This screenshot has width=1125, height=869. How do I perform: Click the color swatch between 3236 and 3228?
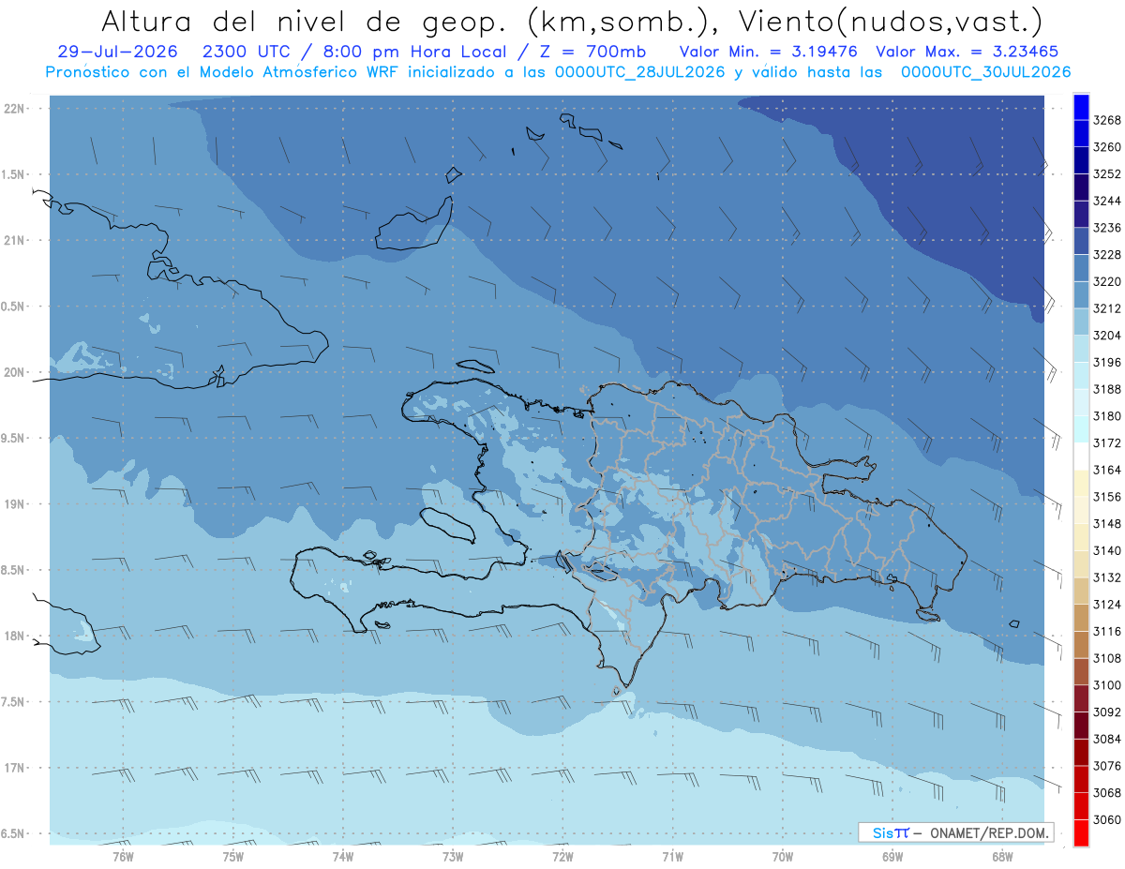coord(1081,241)
